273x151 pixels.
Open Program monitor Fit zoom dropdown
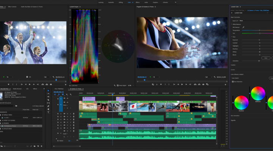click(156, 77)
